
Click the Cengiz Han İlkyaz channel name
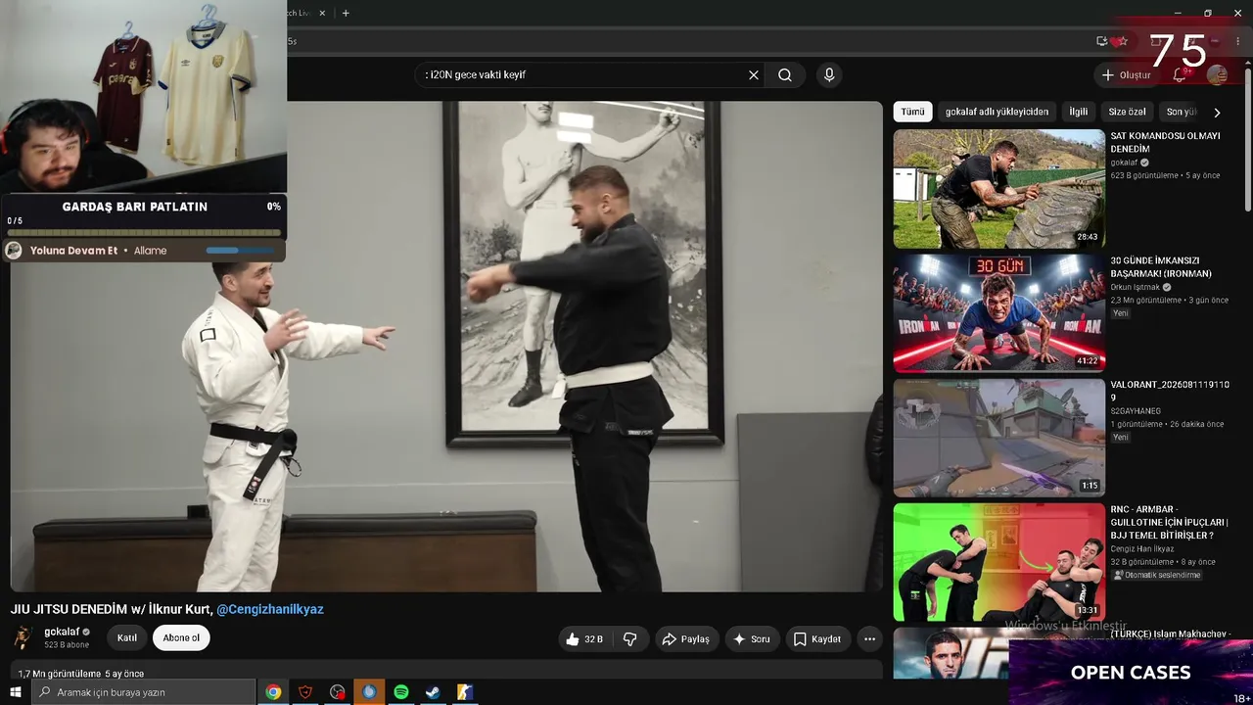(x=1141, y=549)
